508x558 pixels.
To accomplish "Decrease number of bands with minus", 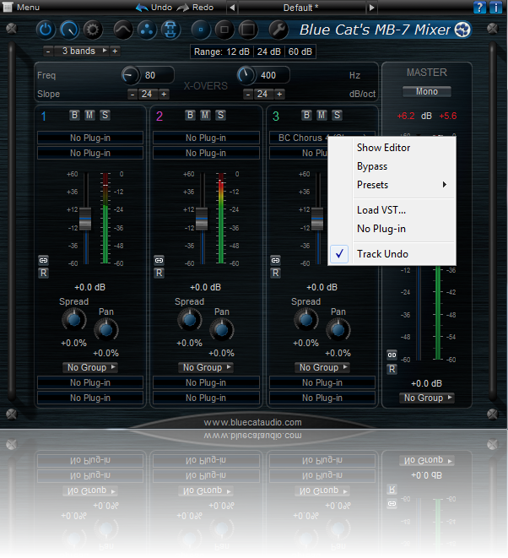I will (x=48, y=51).
